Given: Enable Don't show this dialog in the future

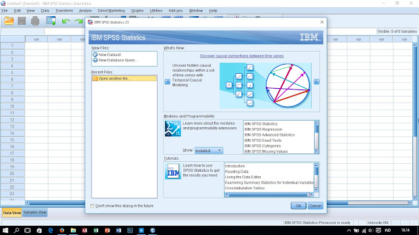Looking at the screenshot, I should coord(92,206).
